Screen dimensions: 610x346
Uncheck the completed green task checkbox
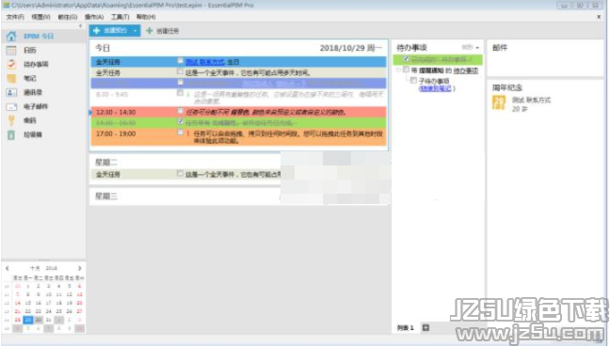[x=180, y=121]
